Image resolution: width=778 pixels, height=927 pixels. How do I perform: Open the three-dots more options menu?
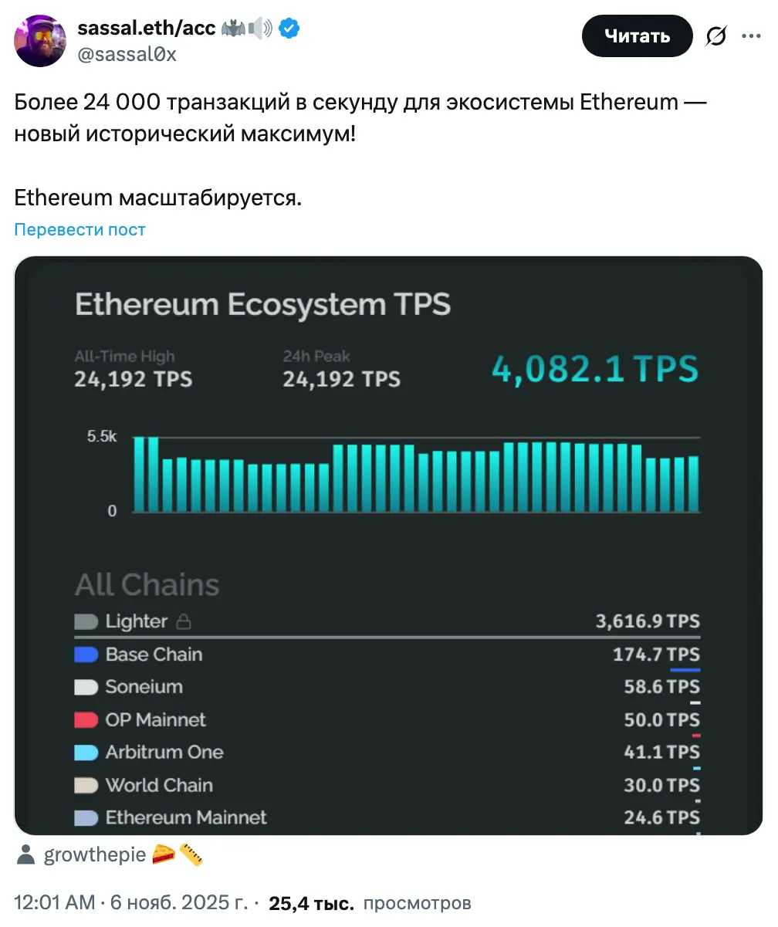point(751,36)
